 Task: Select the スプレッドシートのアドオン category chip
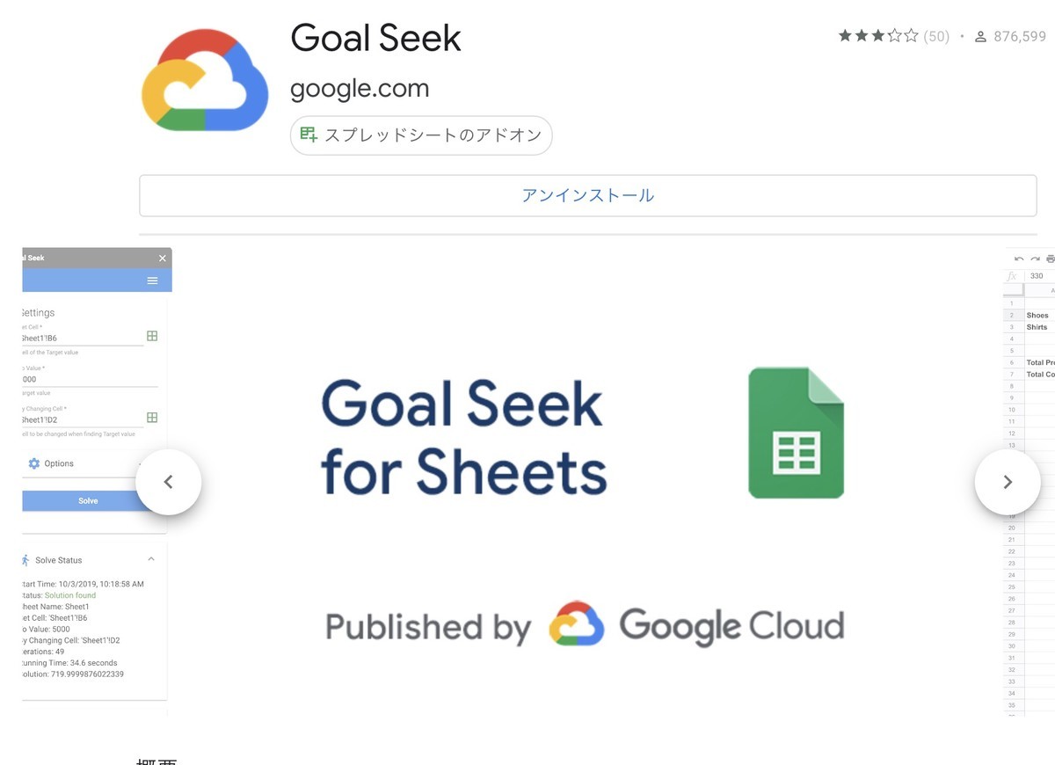coord(421,135)
